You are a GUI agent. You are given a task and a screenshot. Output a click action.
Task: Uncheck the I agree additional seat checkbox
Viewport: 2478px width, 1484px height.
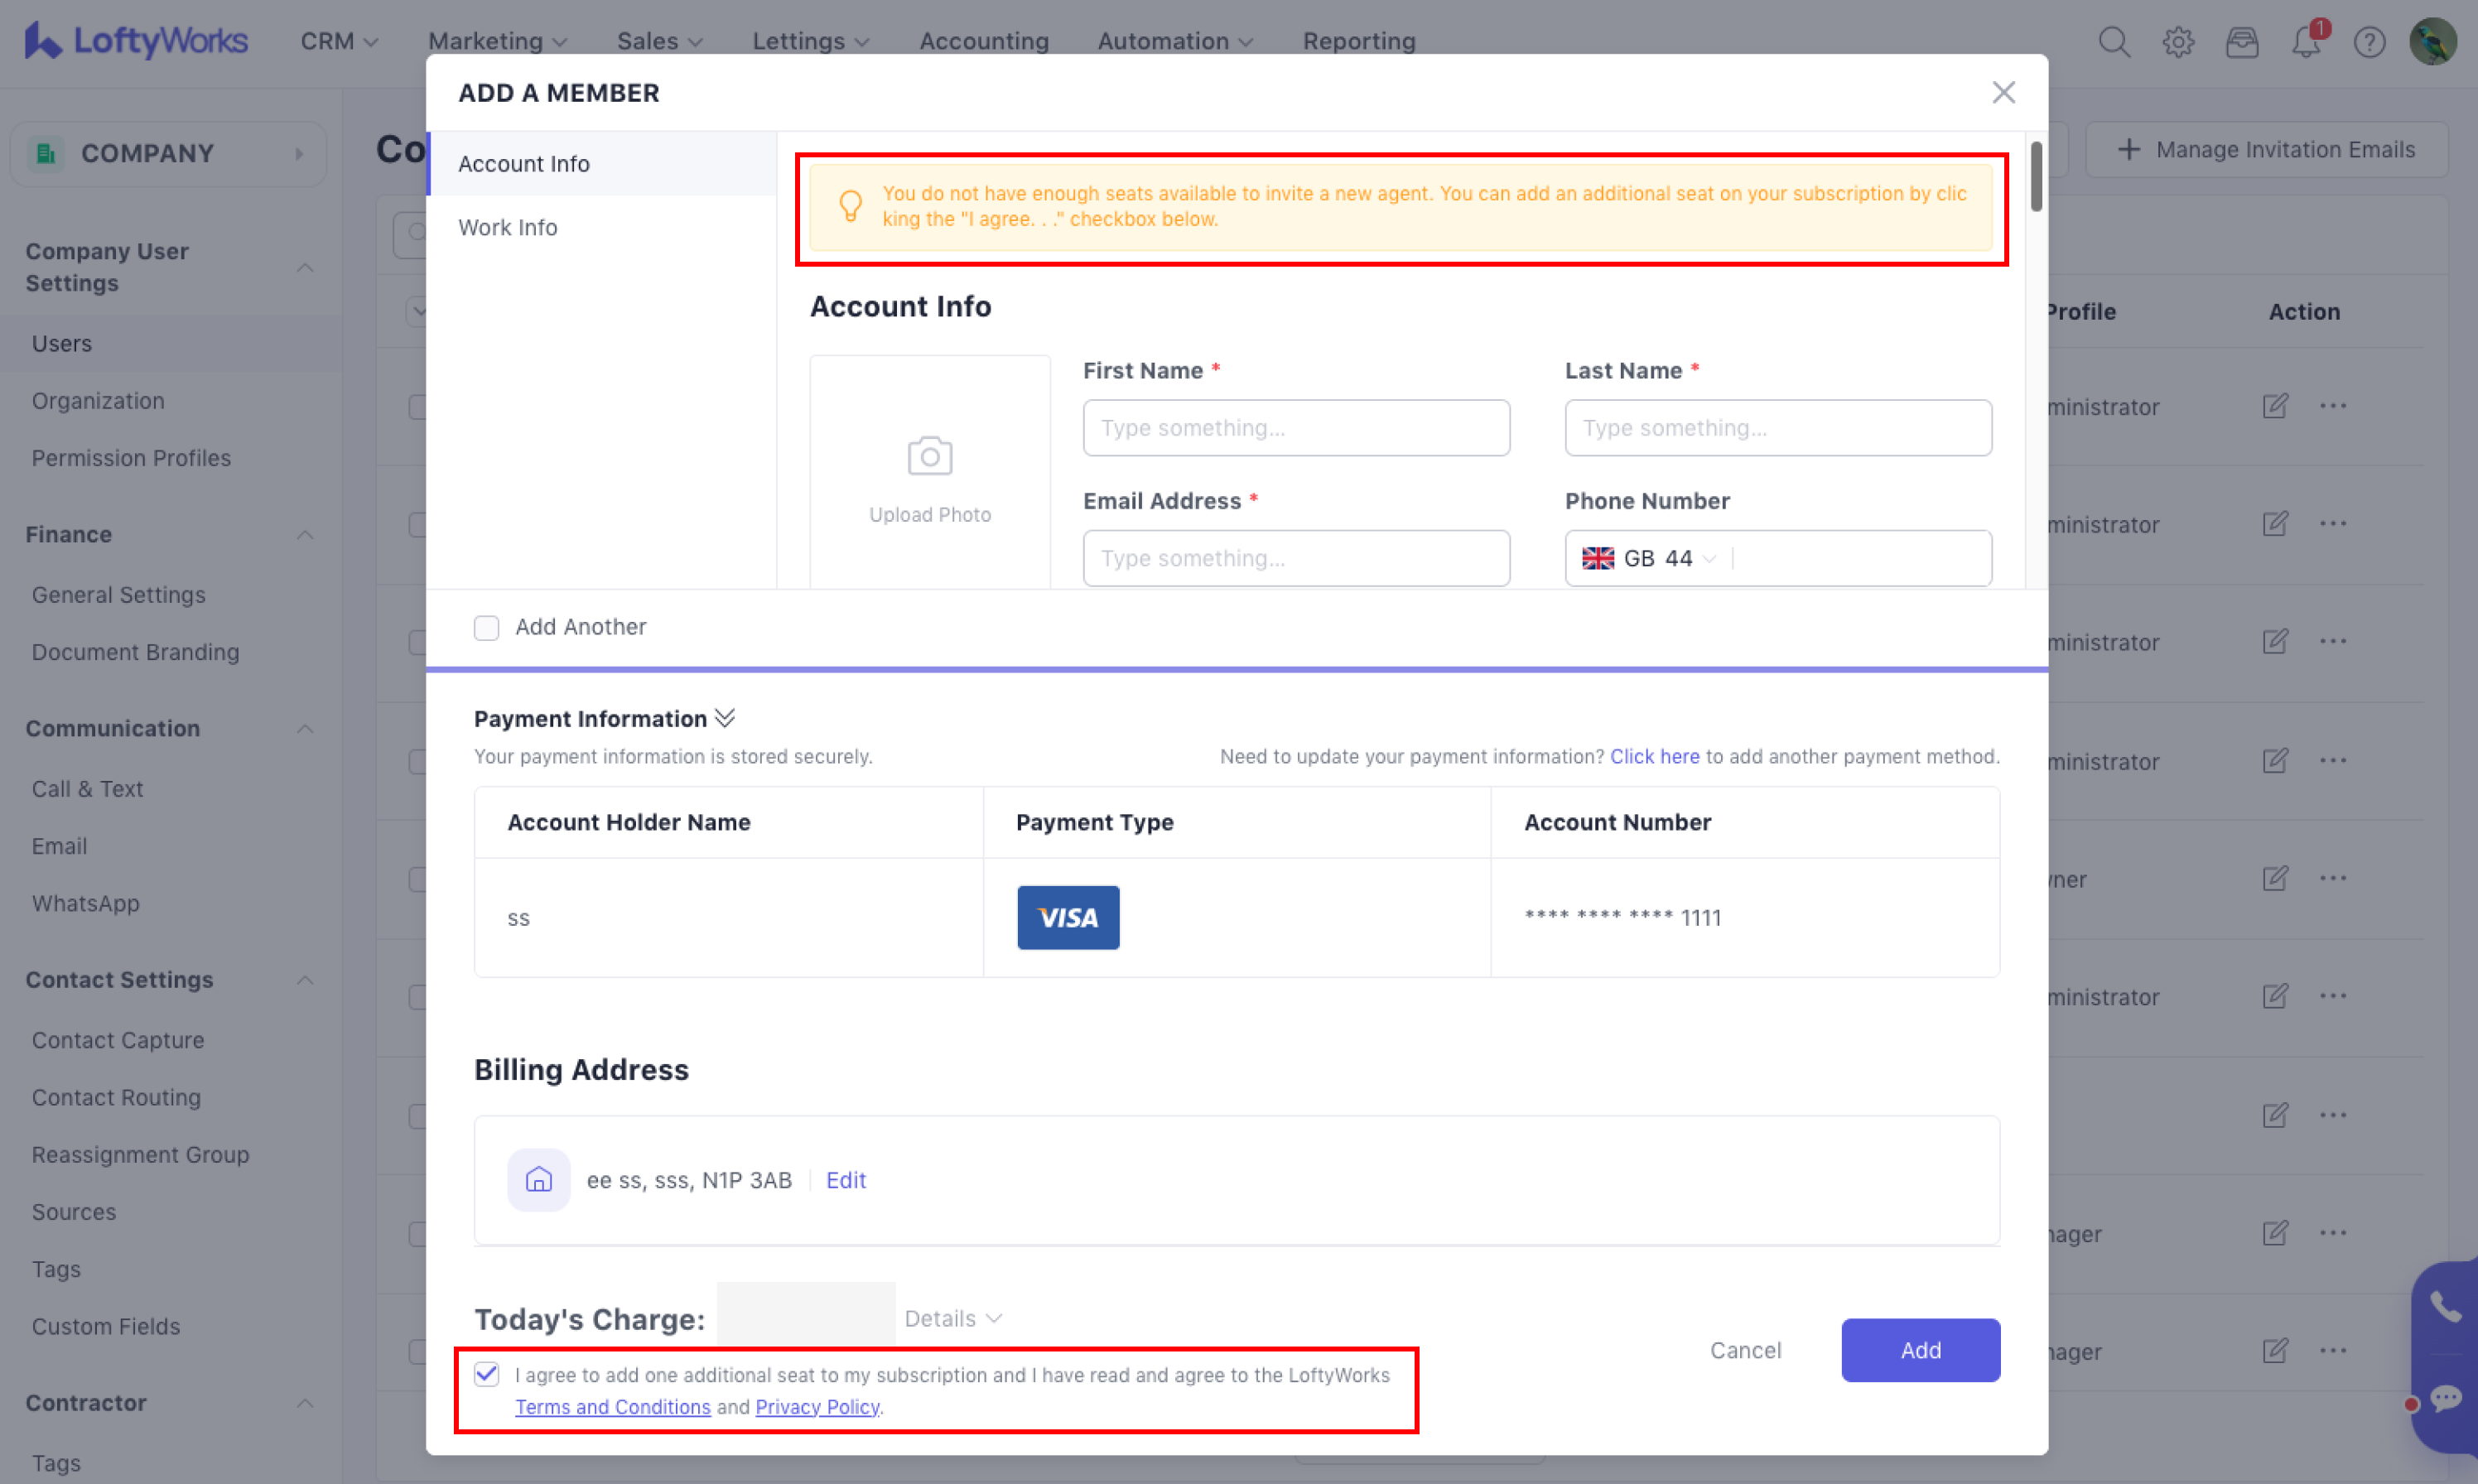click(x=486, y=1374)
